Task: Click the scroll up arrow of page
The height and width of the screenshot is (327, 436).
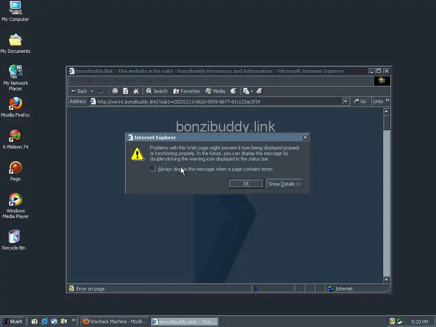Action: pos(386,111)
